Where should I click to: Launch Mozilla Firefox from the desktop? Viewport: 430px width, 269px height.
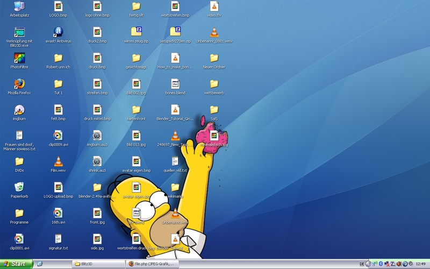(x=19, y=84)
